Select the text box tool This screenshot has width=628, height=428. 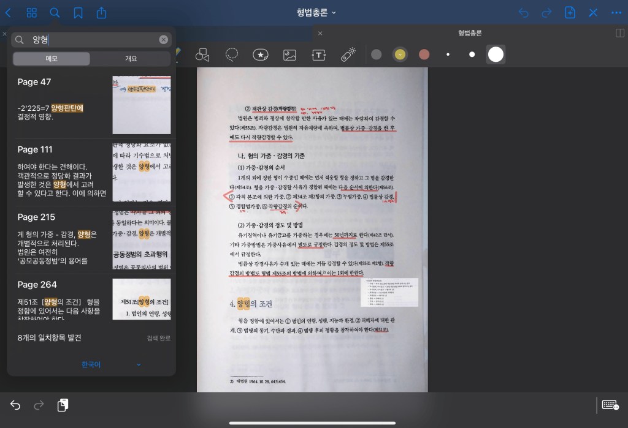[x=319, y=55]
